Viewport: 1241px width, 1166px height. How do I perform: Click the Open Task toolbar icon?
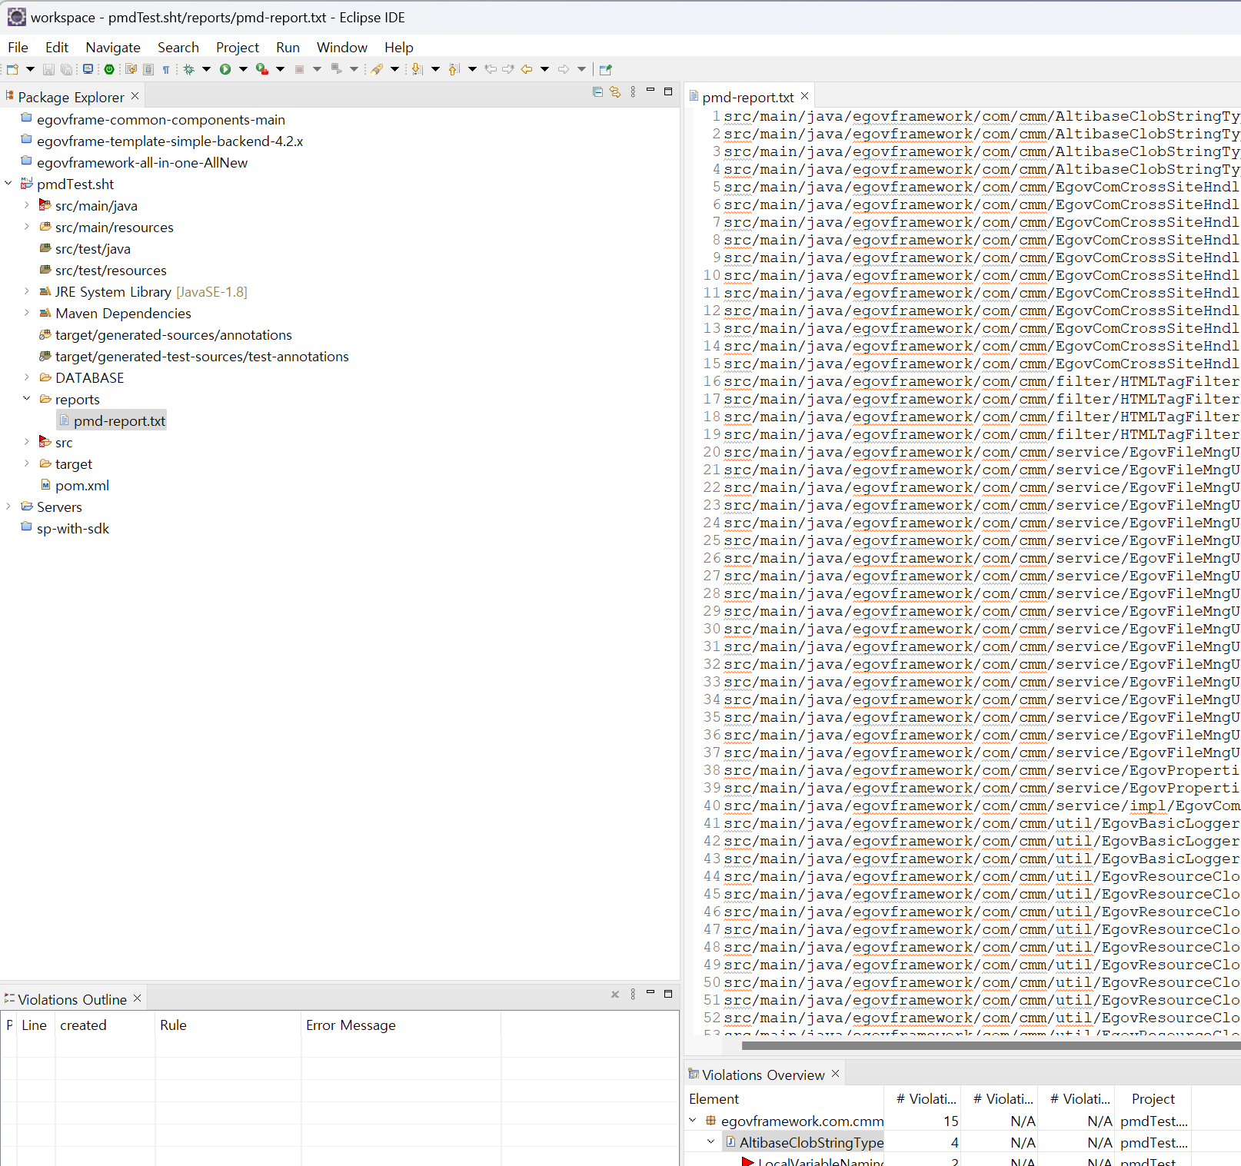click(131, 69)
